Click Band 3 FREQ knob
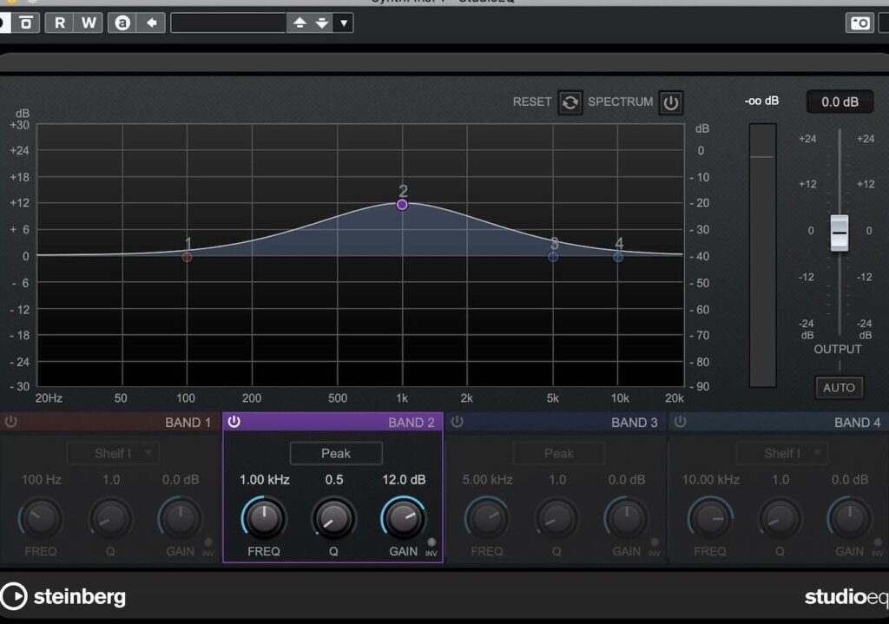Viewport: 889px width, 624px height. [486, 518]
